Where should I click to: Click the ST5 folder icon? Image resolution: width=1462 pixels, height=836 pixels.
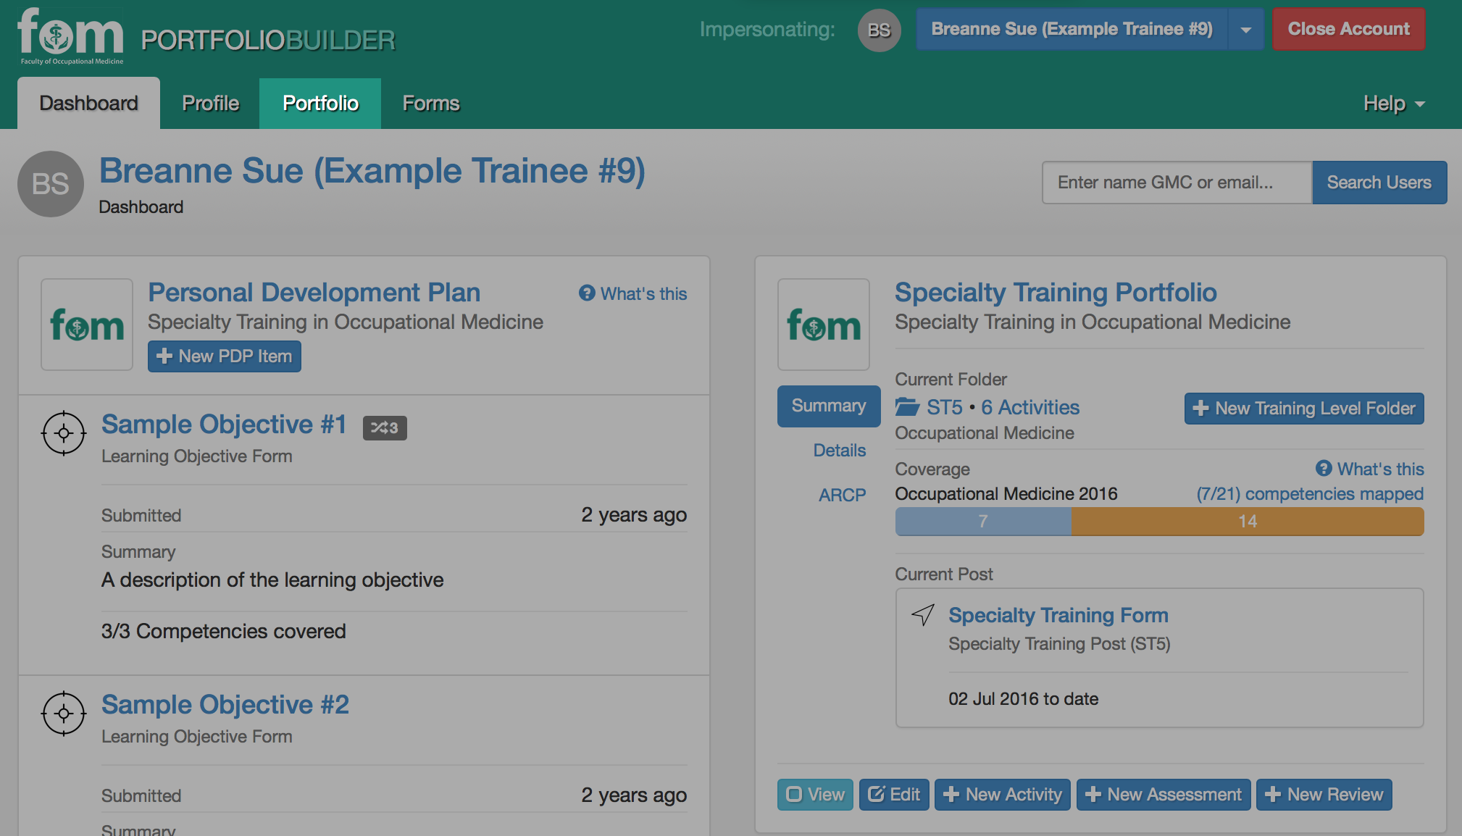tap(907, 407)
